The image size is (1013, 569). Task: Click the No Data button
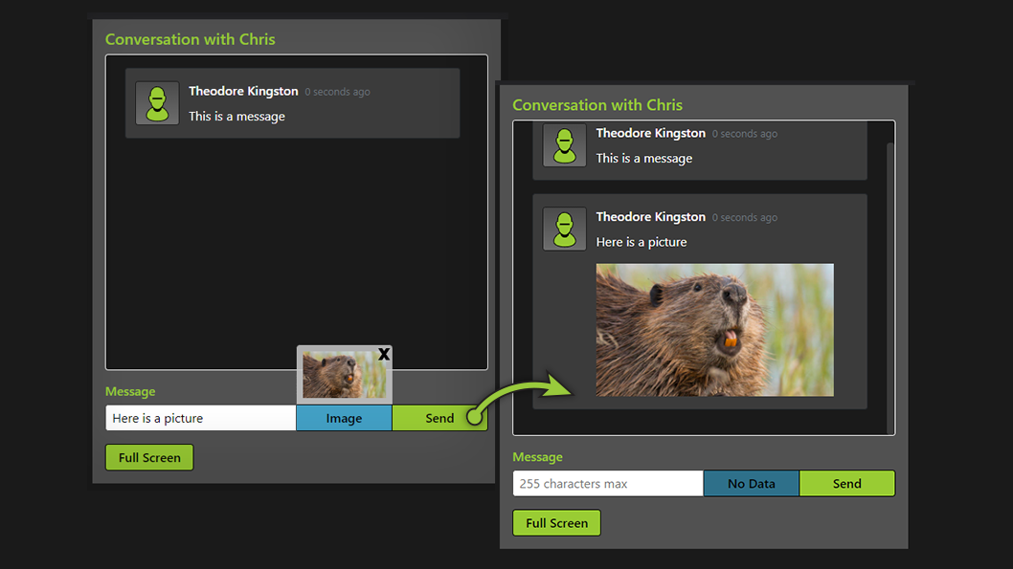click(x=751, y=484)
